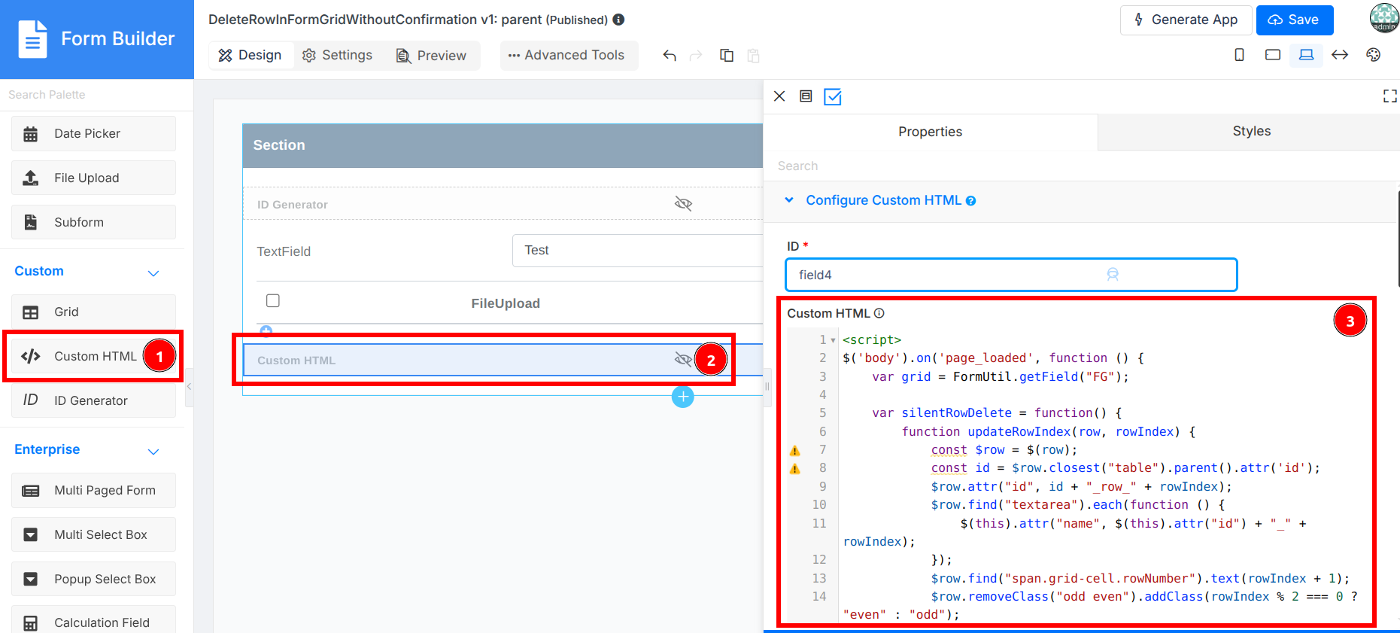The width and height of the screenshot is (1400, 633).
Task: Click the paste element icon
Action: pyautogui.click(x=753, y=55)
